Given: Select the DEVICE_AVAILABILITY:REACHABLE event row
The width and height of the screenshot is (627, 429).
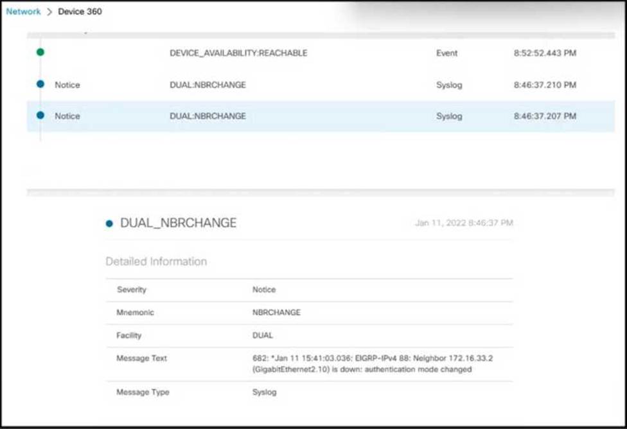Looking at the screenshot, I should tap(238, 53).
